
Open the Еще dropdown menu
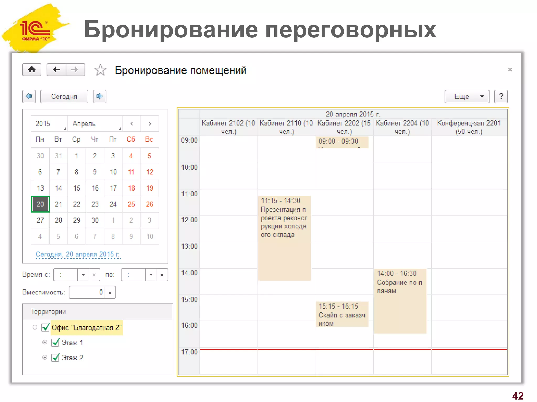467,96
